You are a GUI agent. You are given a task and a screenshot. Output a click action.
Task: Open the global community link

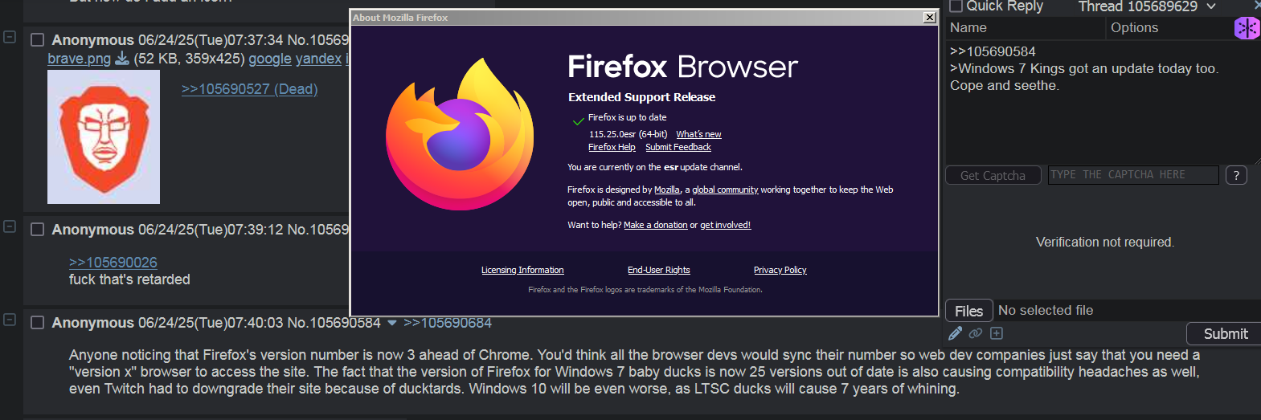pos(725,190)
